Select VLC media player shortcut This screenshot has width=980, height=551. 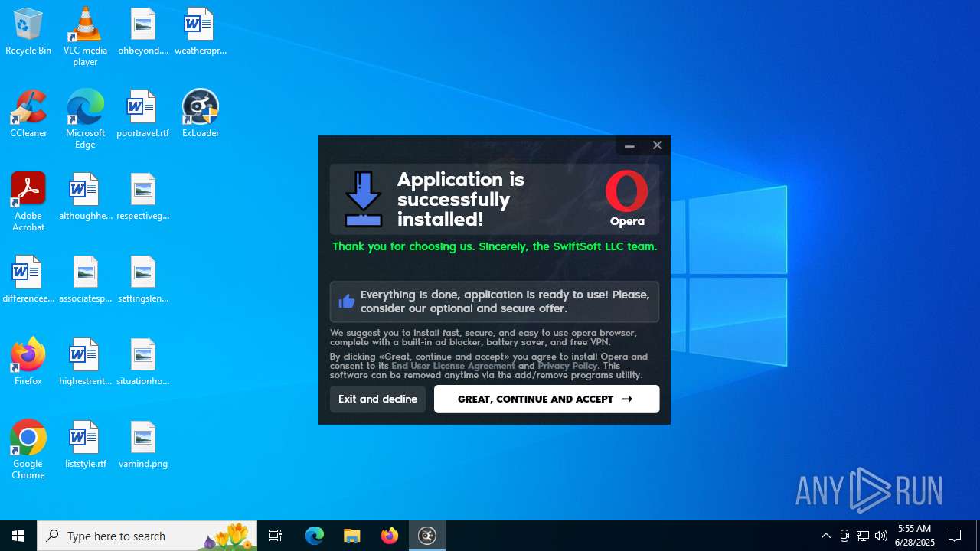85,37
